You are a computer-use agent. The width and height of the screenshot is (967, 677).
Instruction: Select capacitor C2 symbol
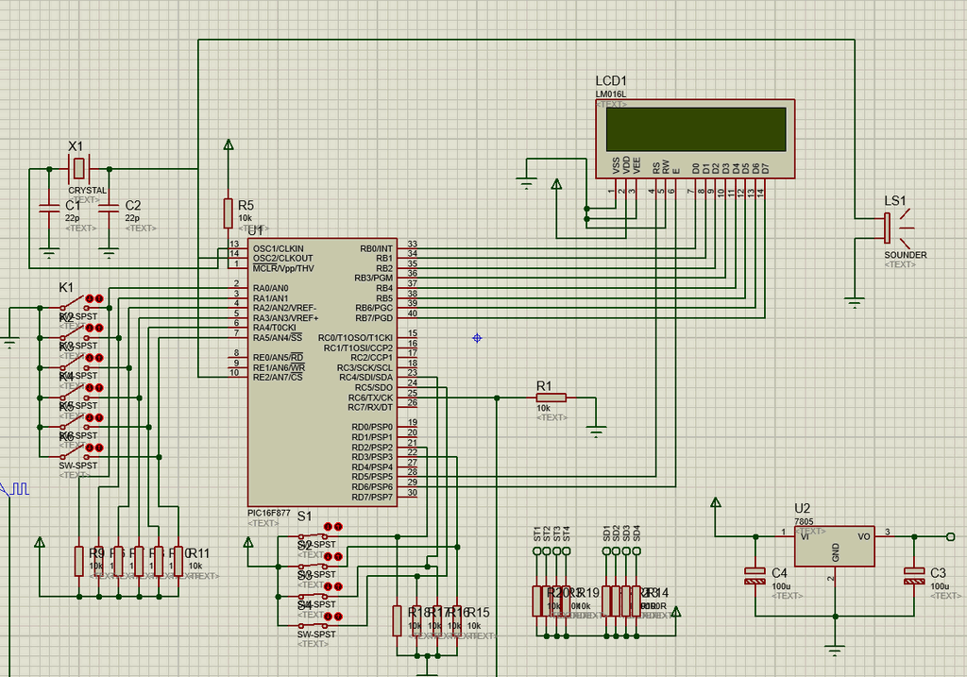(x=109, y=208)
